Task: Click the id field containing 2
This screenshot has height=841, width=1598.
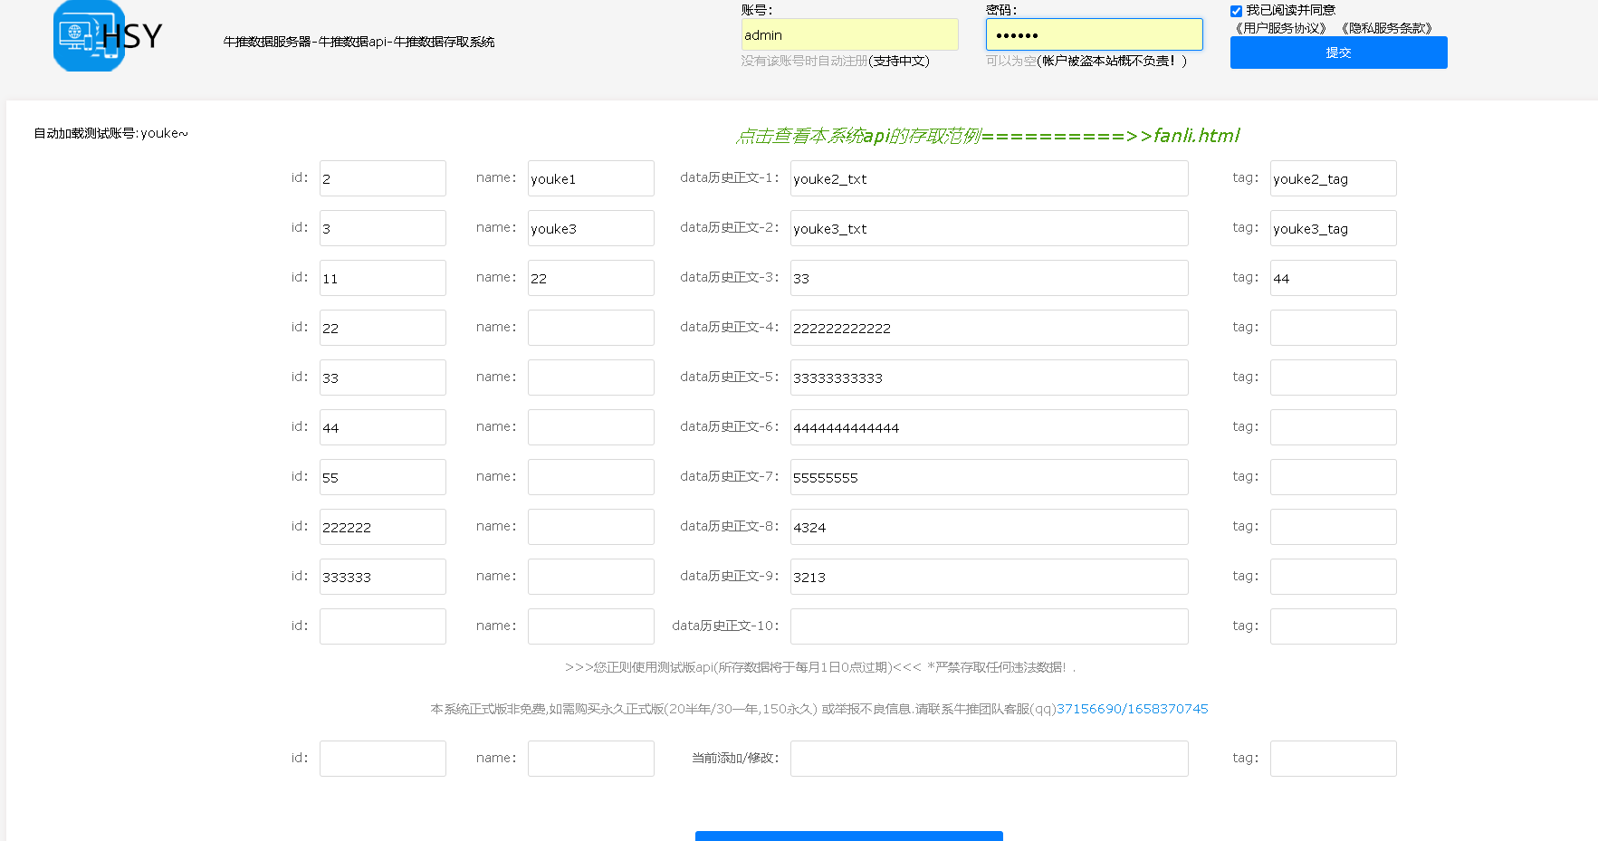Action: pos(383,178)
